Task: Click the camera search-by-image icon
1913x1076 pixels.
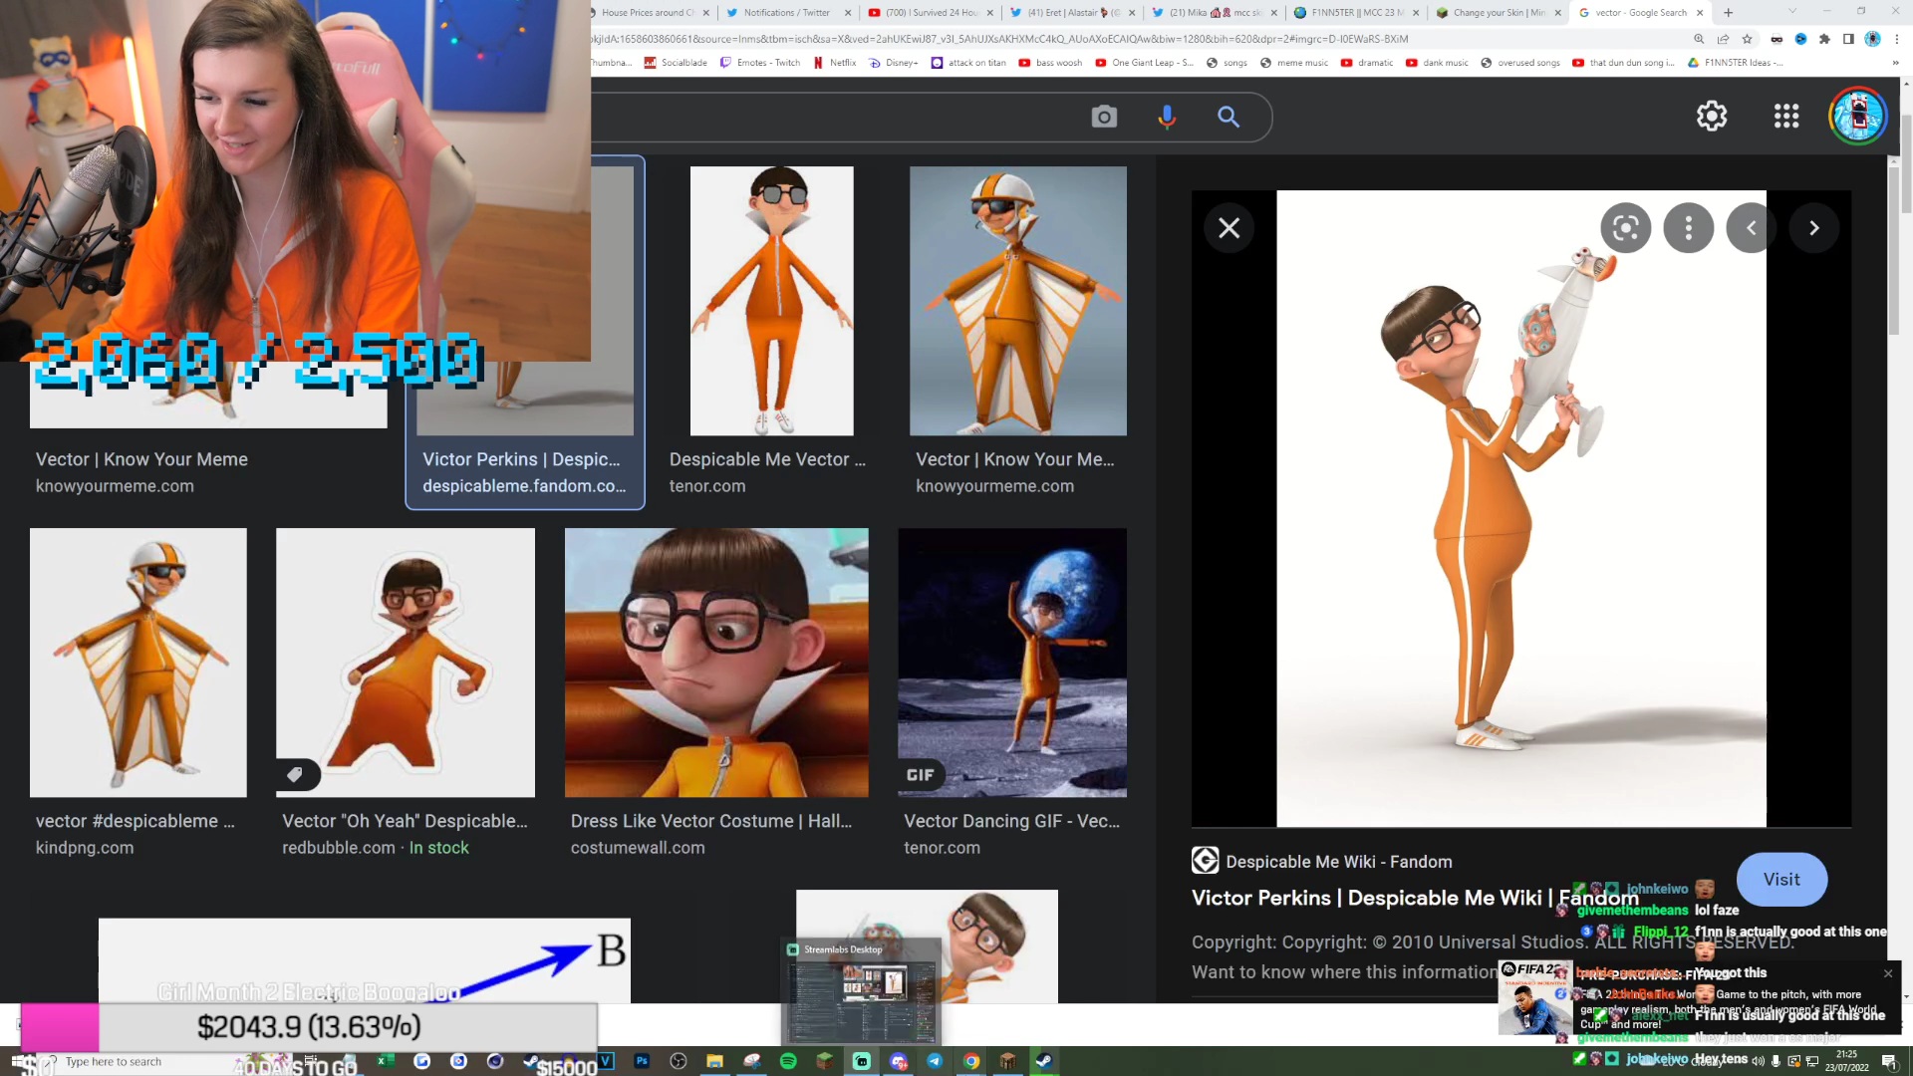Action: (x=1104, y=117)
